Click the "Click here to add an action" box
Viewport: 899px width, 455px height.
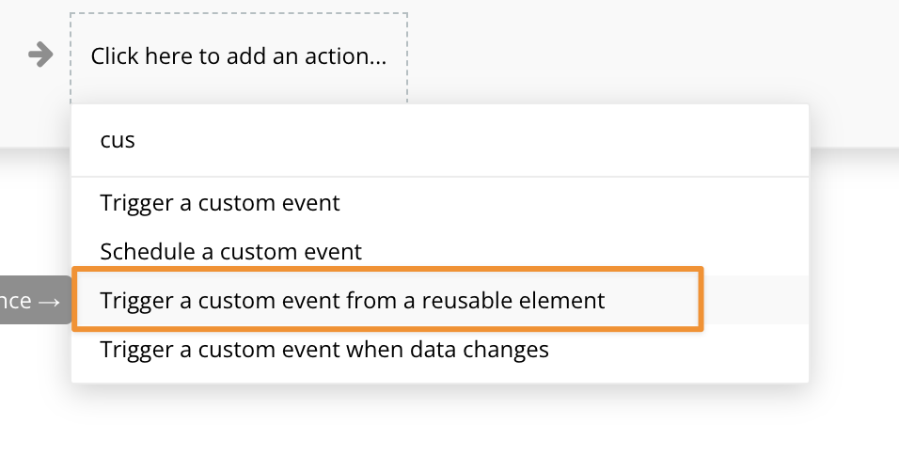238,56
